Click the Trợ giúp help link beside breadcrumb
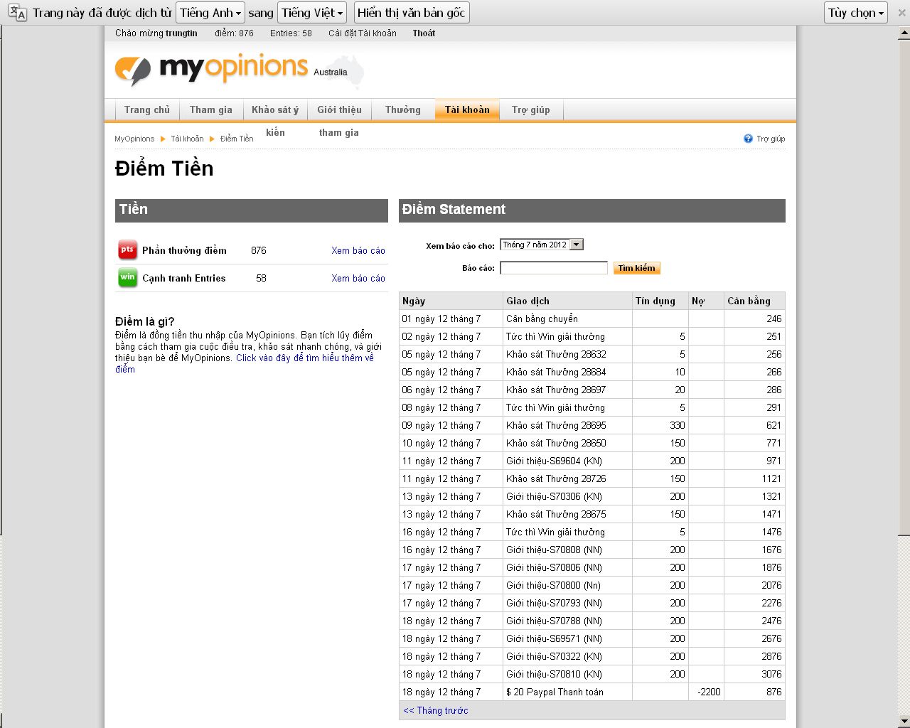 771,139
